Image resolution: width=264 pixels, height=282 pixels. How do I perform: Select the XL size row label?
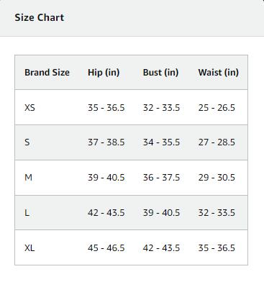tap(29, 247)
